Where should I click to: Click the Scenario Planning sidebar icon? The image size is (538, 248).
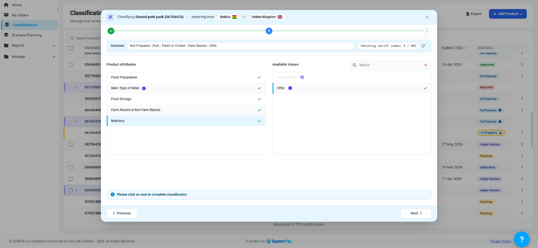coord(6,35)
